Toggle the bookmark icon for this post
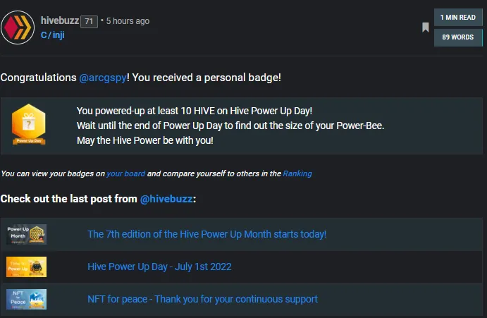 click(x=426, y=27)
